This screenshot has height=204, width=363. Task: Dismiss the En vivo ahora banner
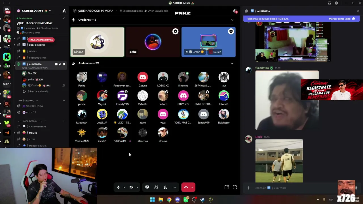pyautogui.click(x=64, y=18)
